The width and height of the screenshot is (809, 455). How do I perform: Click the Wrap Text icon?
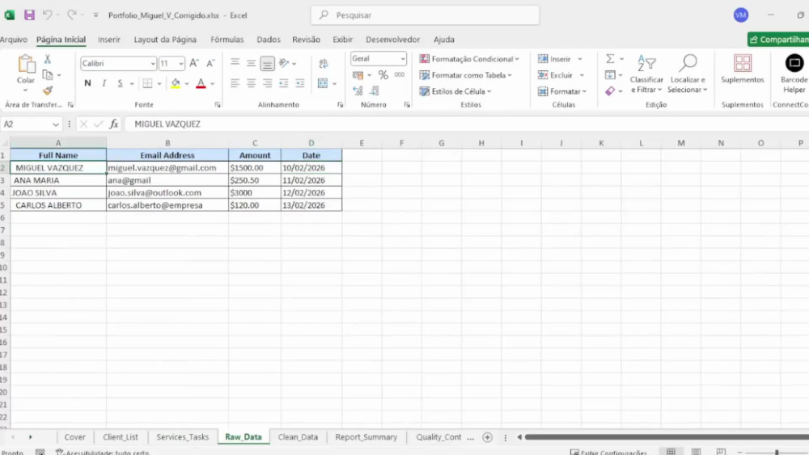point(324,63)
